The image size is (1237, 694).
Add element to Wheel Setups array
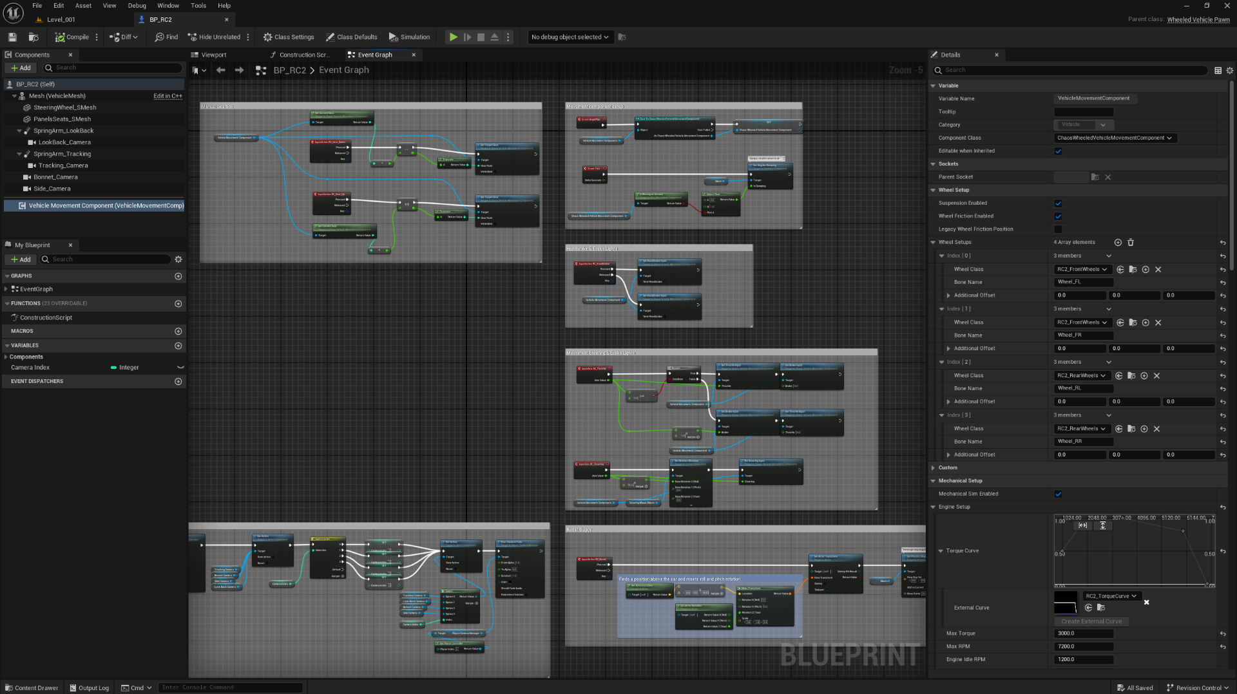[1118, 243]
